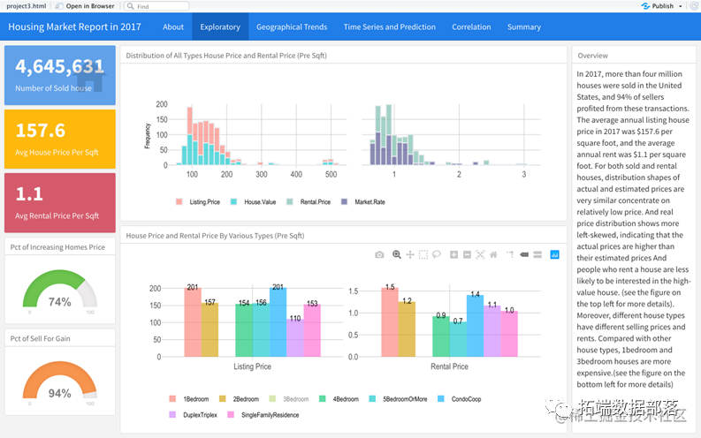
Task: Switch to the Correlation tab
Action: coord(471,26)
